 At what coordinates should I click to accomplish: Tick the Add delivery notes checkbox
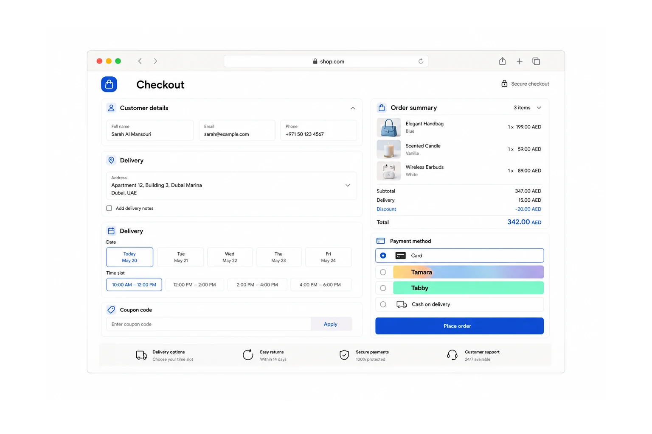109,208
